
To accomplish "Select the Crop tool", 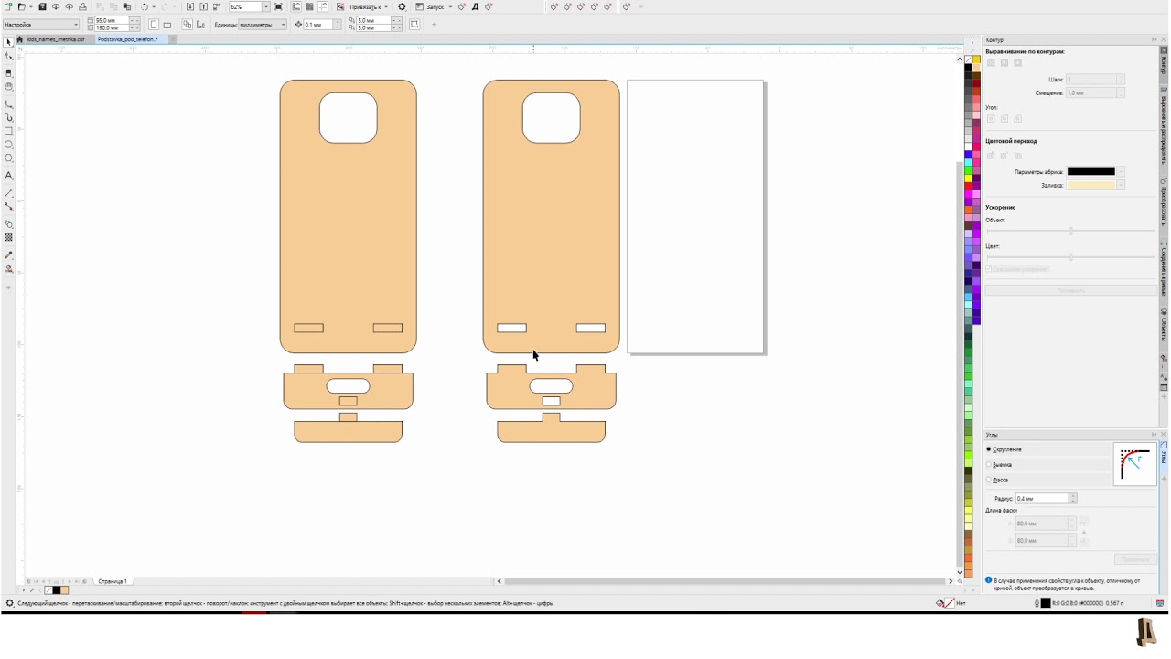I will pyautogui.click(x=9, y=72).
